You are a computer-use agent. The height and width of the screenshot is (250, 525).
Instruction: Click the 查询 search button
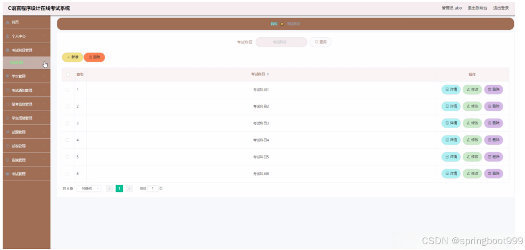320,42
